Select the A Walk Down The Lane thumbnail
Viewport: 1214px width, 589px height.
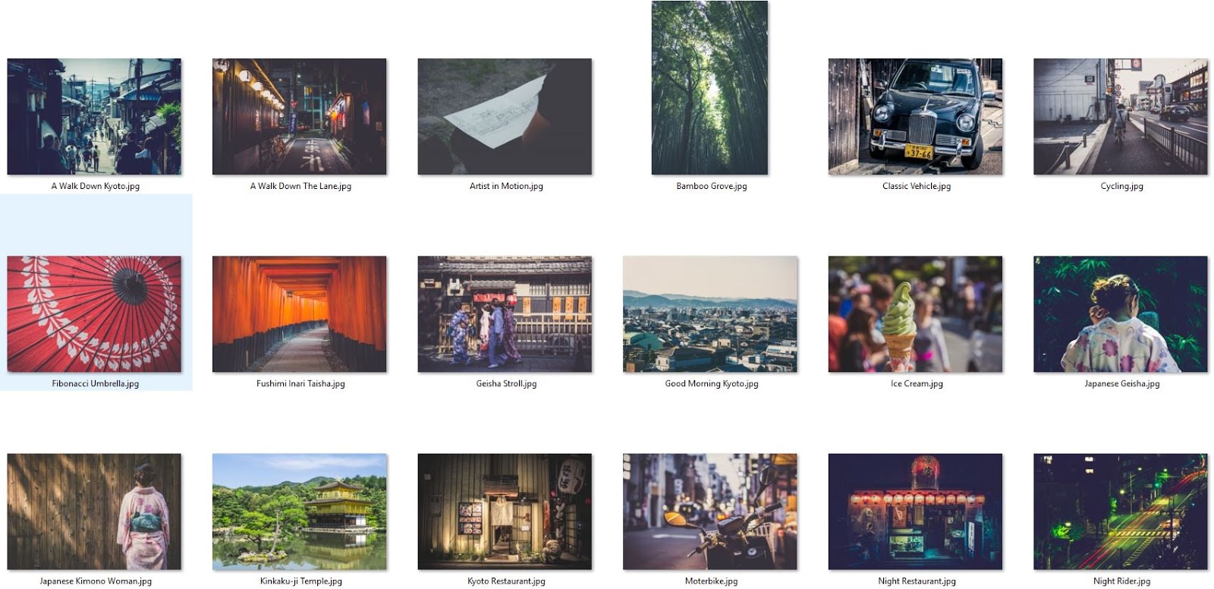pos(300,117)
